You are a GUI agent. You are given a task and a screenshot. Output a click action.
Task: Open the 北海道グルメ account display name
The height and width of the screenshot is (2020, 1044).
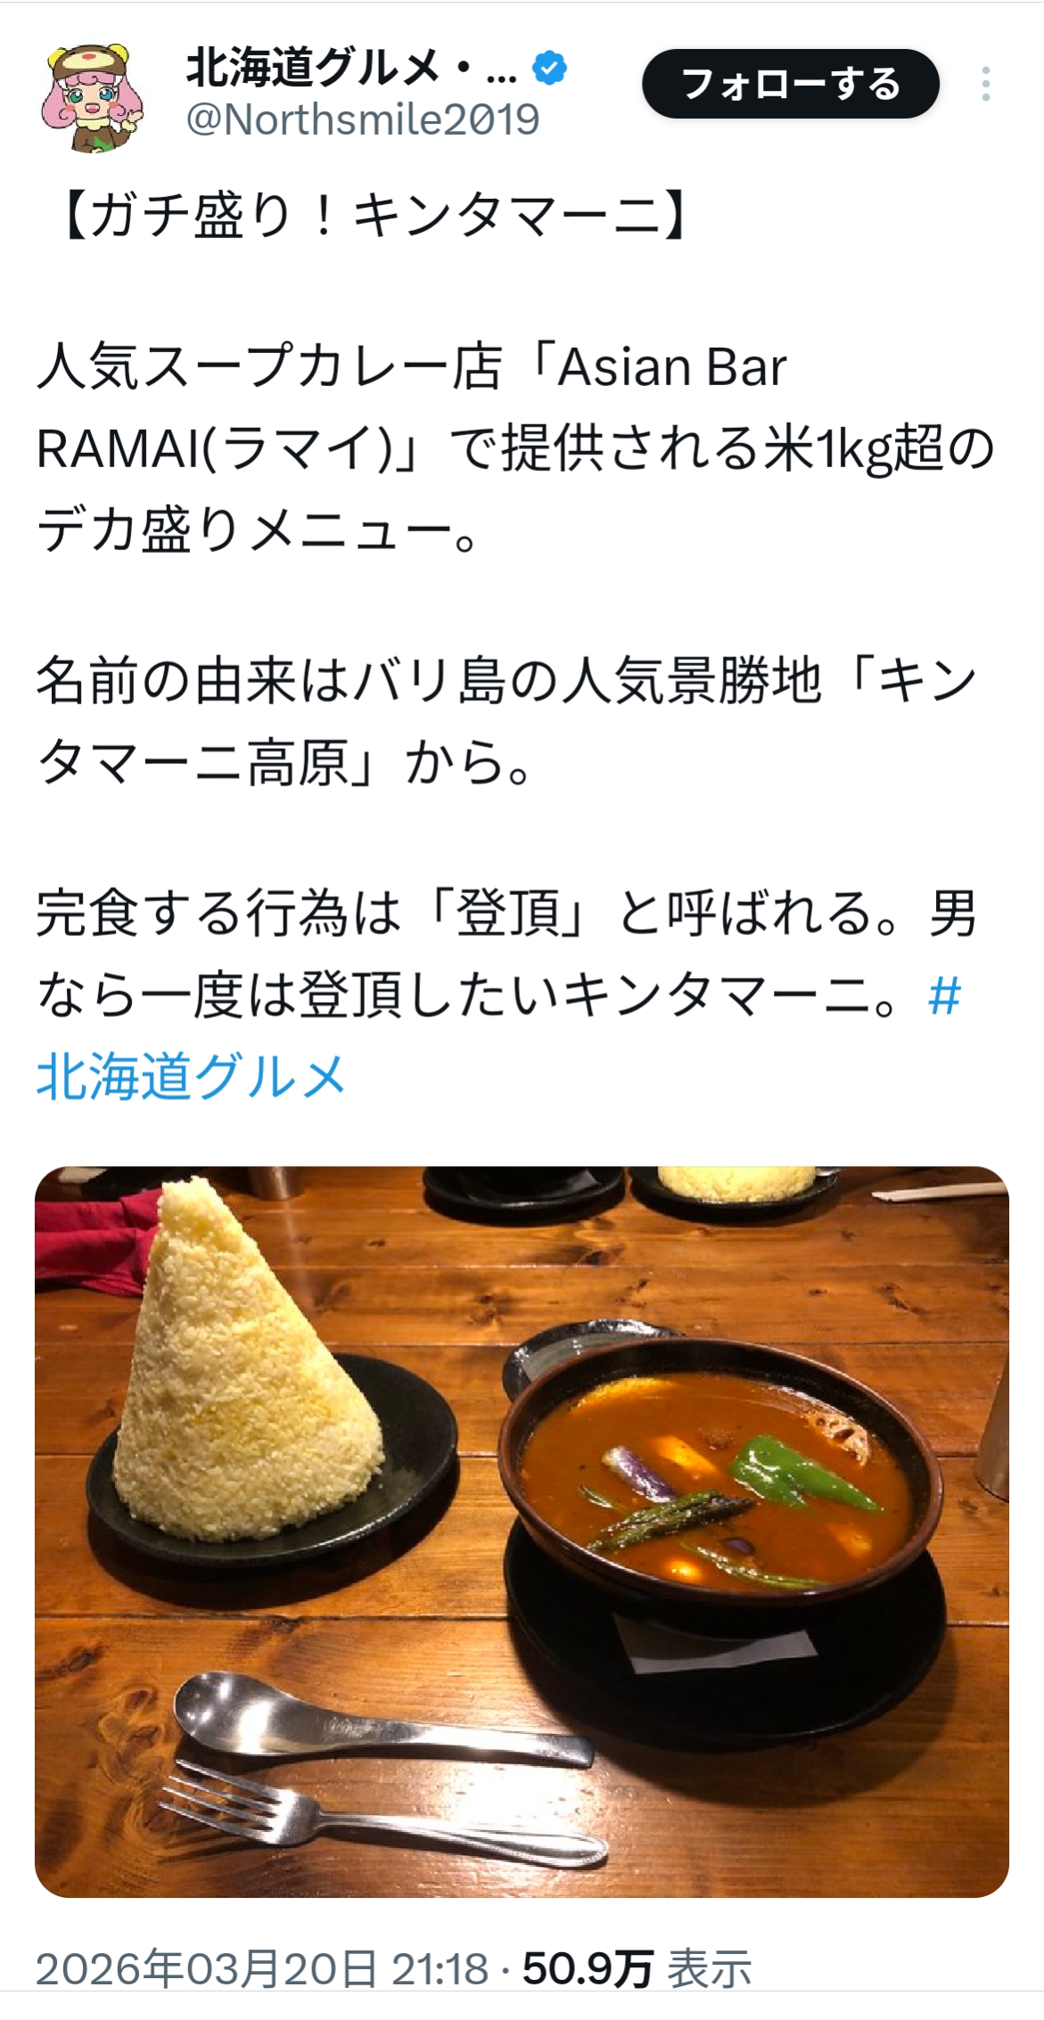pyautogui.click(x=351, y=68)
